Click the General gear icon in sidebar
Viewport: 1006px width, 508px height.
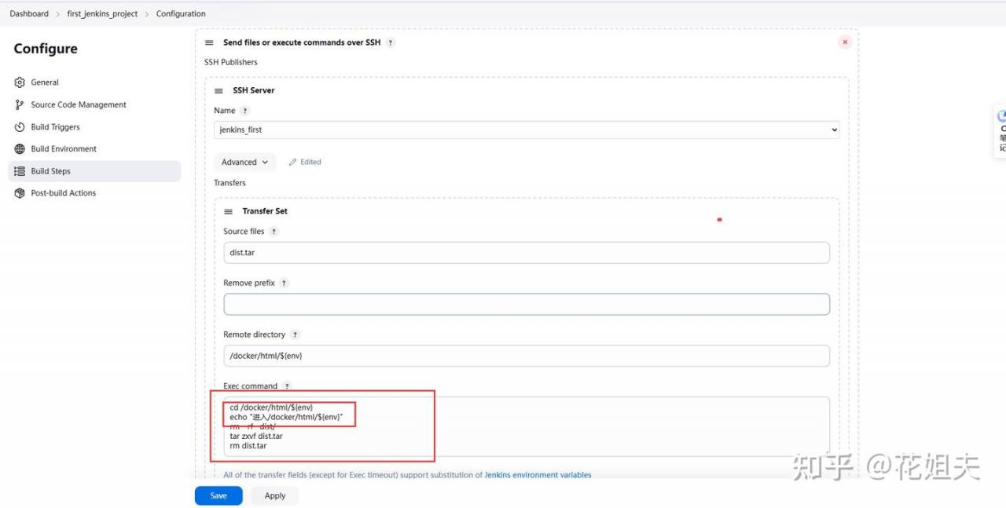click(20, 82)
